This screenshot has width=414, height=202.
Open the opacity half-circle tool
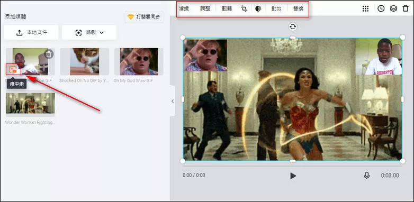tap(258, 8)
